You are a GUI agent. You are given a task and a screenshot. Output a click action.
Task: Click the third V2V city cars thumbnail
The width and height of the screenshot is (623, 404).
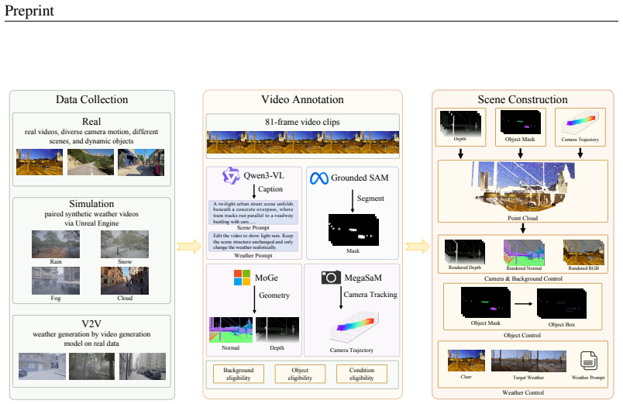[x=143, y=366]
